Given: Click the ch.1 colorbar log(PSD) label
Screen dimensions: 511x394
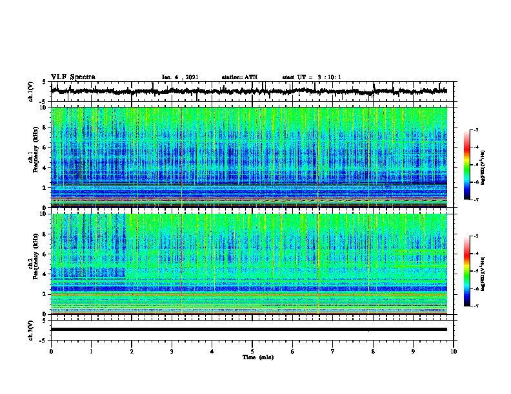Looking at the screenshot, I should pyautogui.click(x=483, y=168).
